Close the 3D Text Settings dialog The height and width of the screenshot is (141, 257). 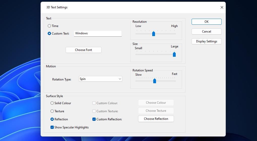[222, 7]
